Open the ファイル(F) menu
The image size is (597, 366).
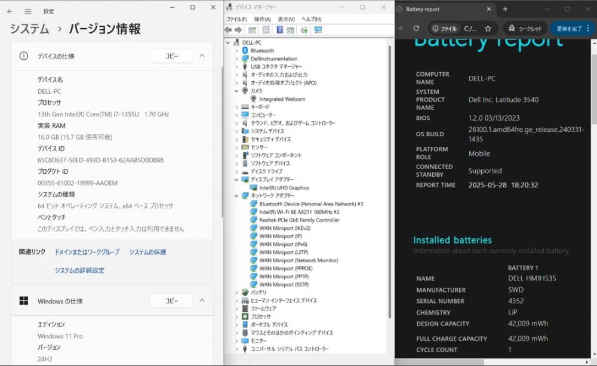pos(237,19)
